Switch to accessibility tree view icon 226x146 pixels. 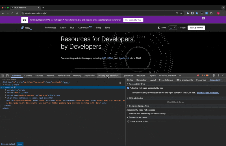[120, 82]
